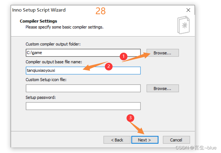221x153 pixels.
Task: Click the red step 2 marker
Action: [108, 66]
